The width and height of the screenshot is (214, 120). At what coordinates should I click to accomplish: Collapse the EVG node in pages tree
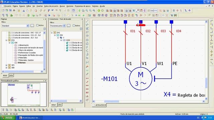click(x=6, y=40)
